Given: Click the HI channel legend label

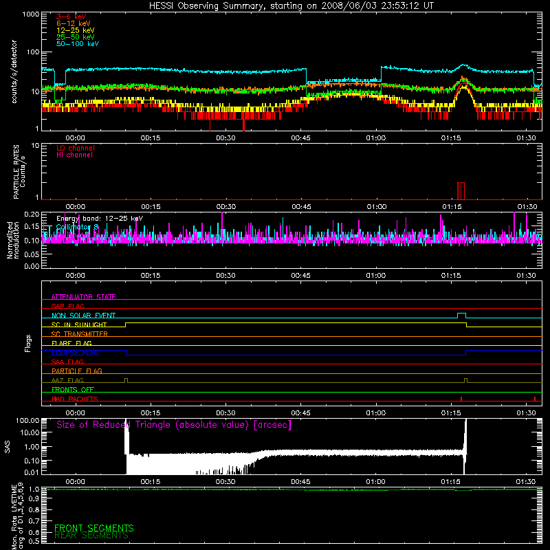Looking at the screenshot, I should pyautogui.click(x=75, y=155).
